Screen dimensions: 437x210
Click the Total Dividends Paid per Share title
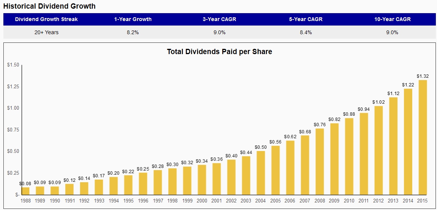pyautogui.click(x=219, y=51)
